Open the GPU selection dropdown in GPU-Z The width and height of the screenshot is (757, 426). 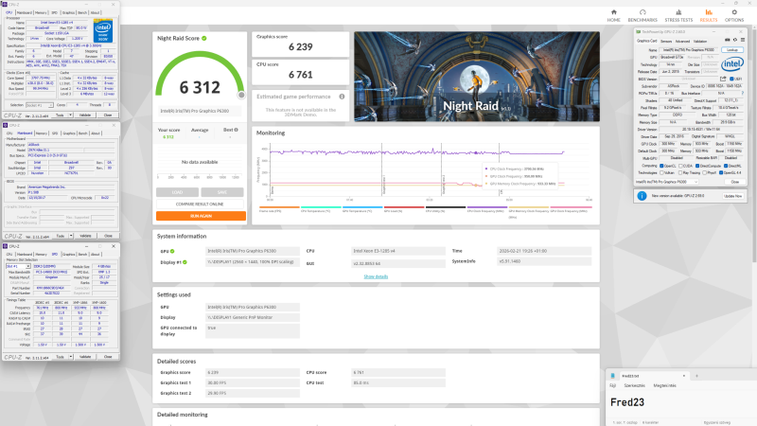[x=667, y=182]
